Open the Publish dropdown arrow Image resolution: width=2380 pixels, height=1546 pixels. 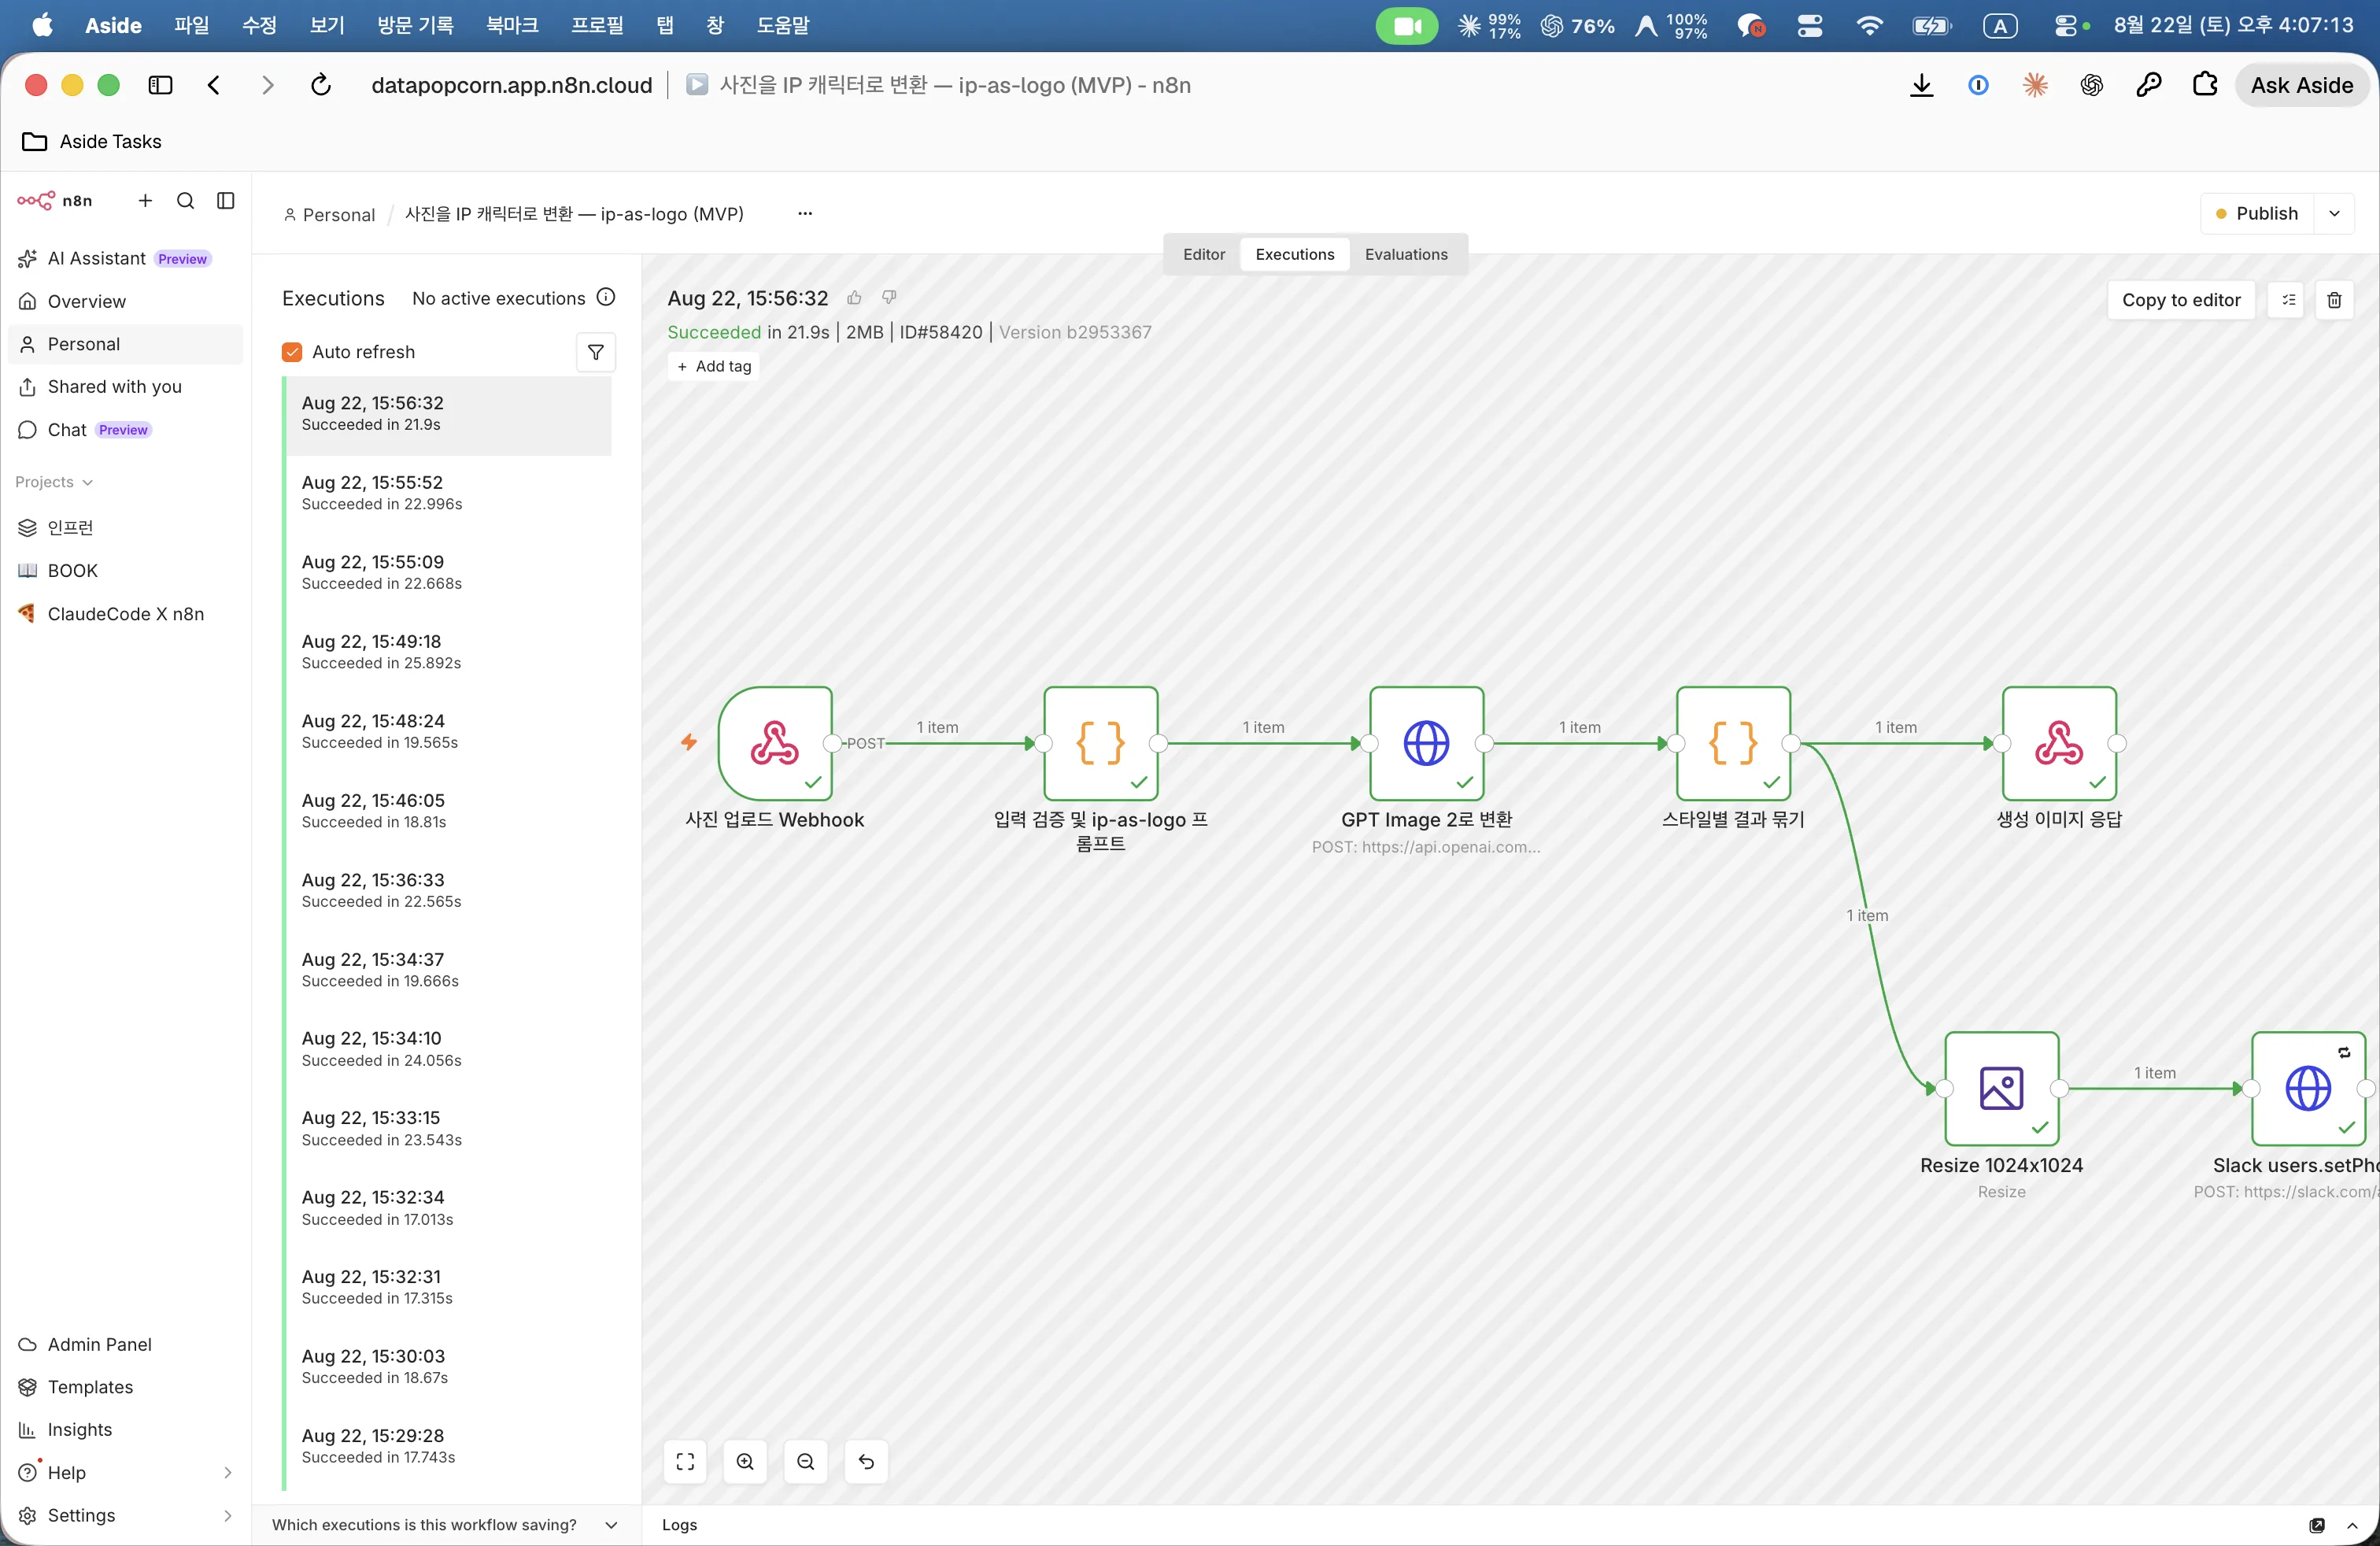click(2334, 214)
